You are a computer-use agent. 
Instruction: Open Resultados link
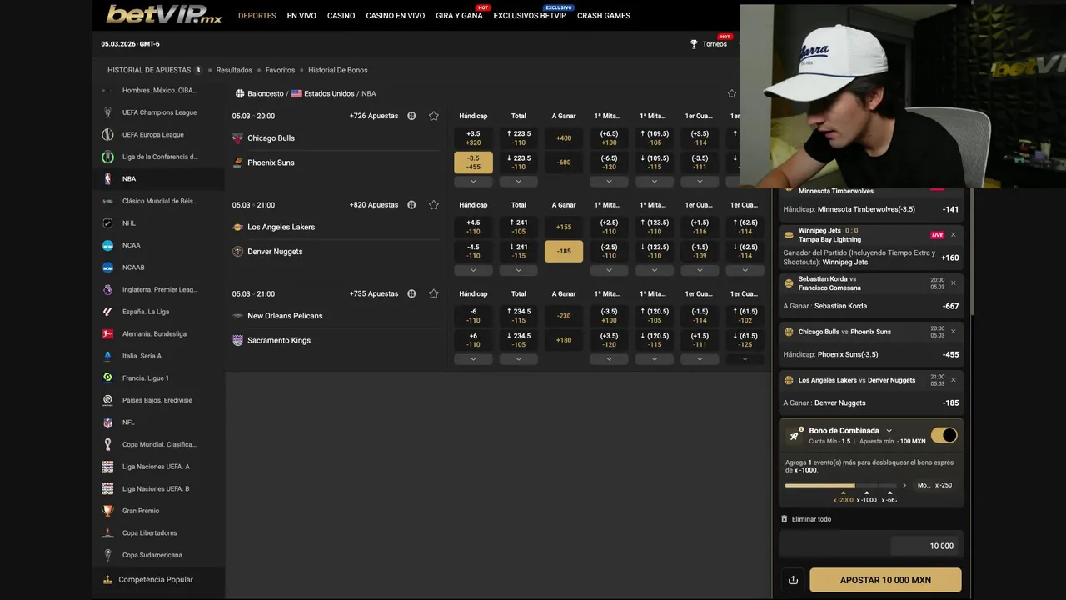(234, 70)
